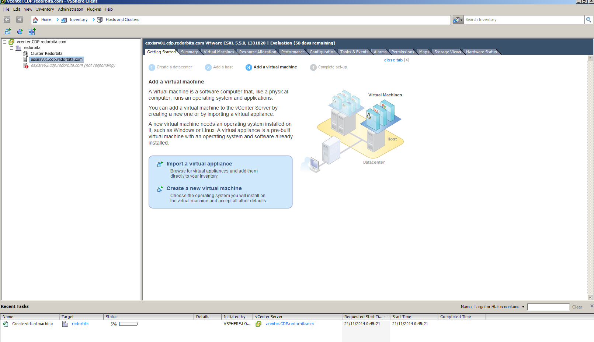Click the New vApp toolbar icon

32,32
